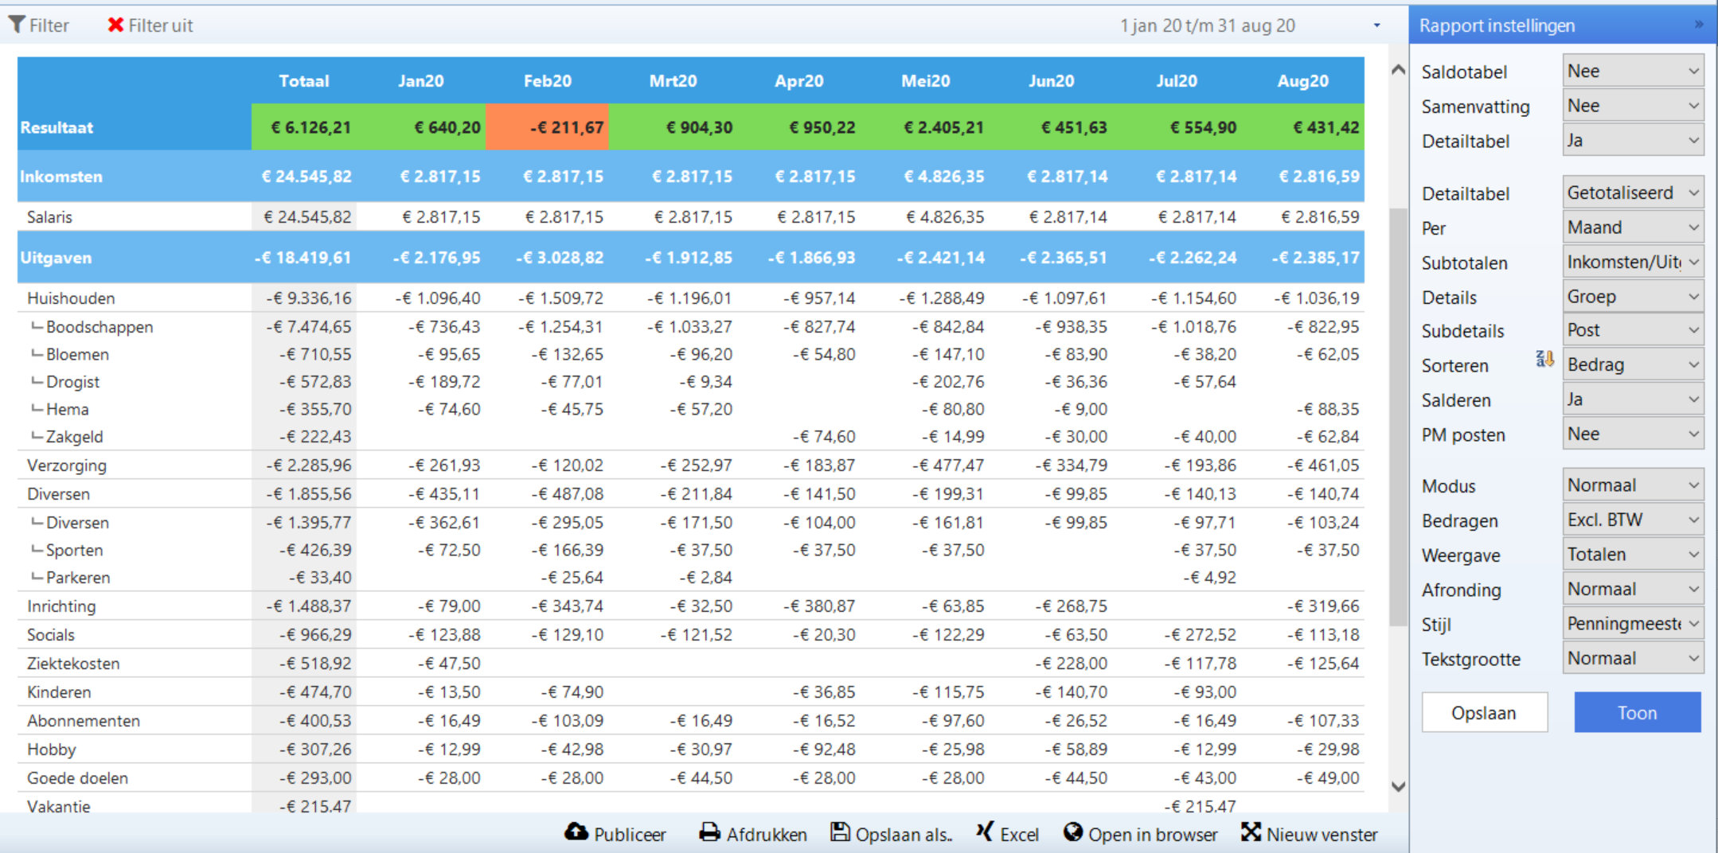The width and height of the screenshot is (1718, 853).
Task: Click the scroll down arrow of the table
Action: [x=1398, y=786]
